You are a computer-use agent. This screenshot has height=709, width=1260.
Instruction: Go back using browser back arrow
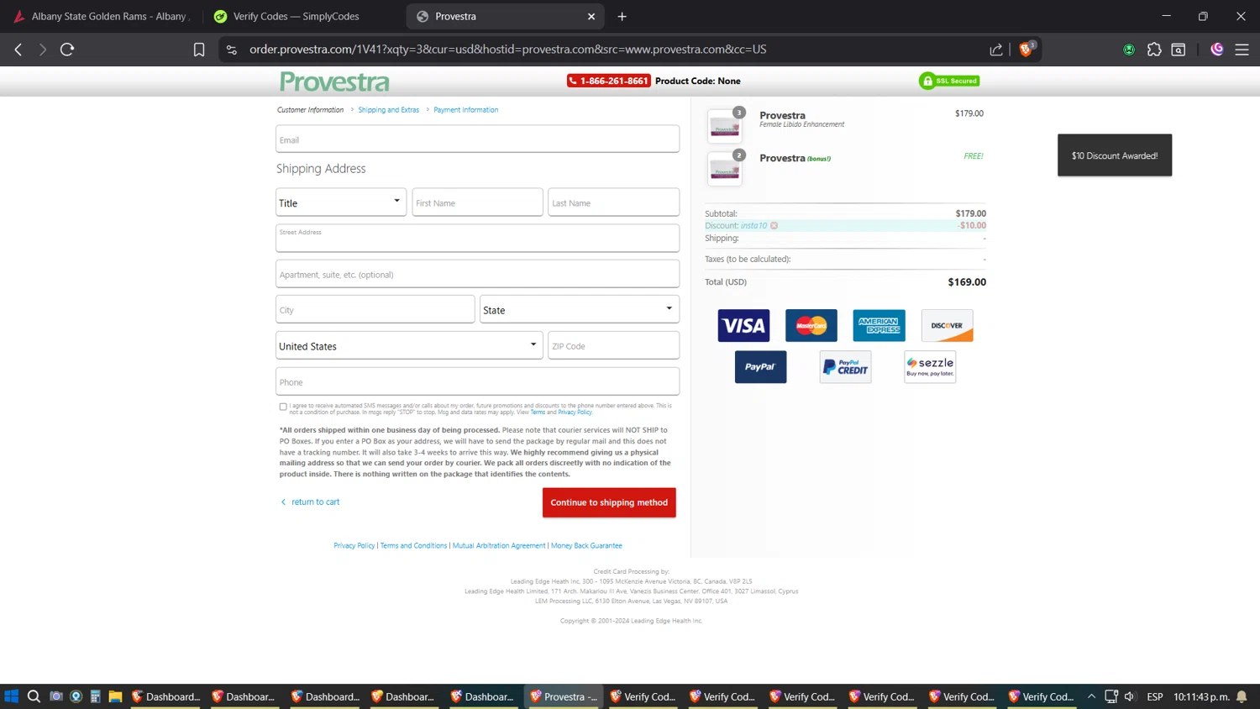pos(18,50)
